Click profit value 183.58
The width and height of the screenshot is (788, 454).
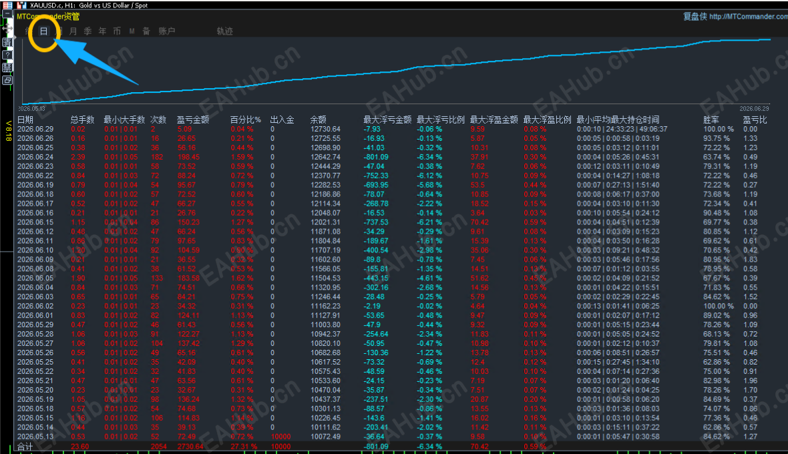188,278
